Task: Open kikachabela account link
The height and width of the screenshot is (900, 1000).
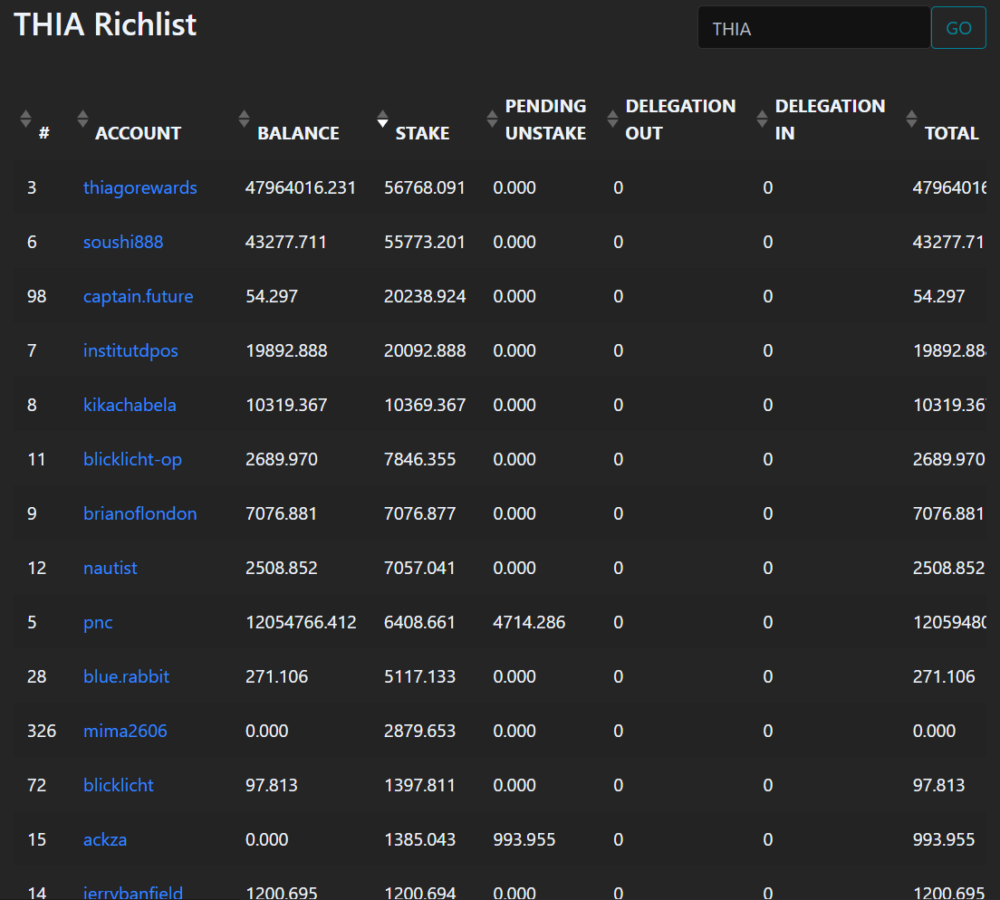Action: [130, 405]
